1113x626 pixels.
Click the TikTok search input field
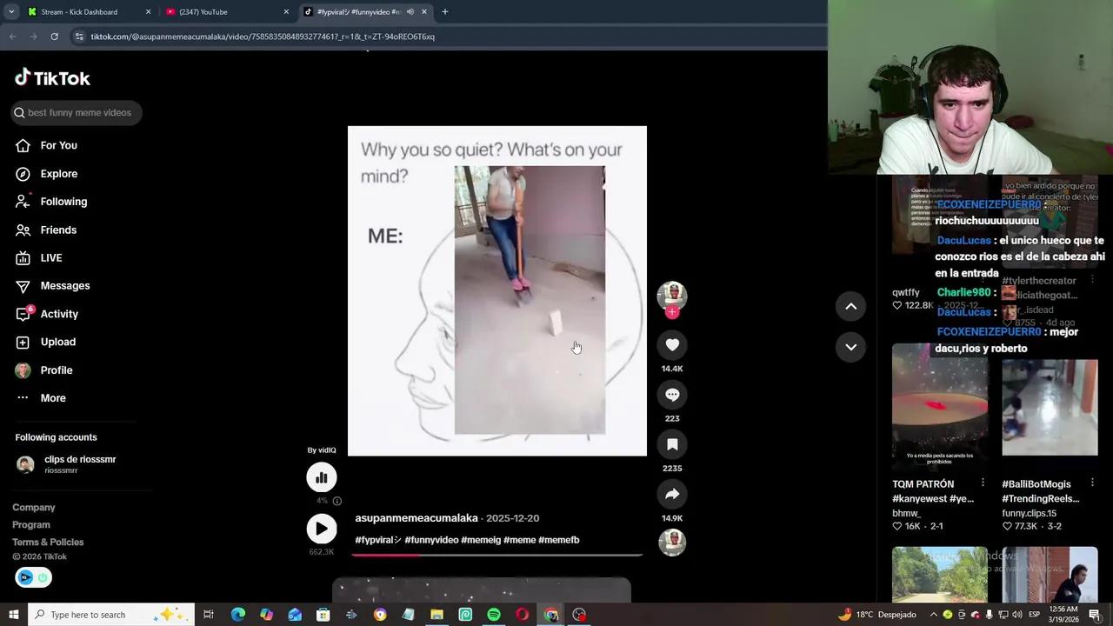coord(78,112)
